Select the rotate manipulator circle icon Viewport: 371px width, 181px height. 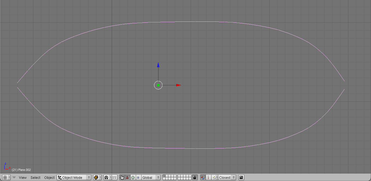(133, 177)
